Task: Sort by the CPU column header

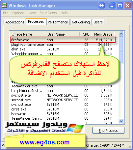Action: (x=85, y=34)
